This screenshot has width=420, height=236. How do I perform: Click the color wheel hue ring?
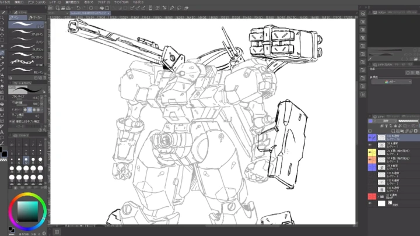click(27, 195)
